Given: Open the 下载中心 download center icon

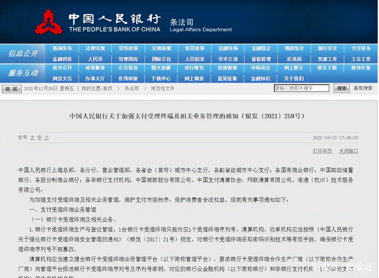Looking at the screenshot, I should point(161,78).
